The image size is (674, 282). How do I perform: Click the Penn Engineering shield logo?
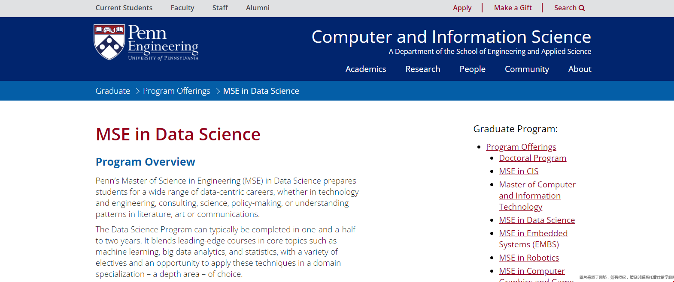(x=109, y=42)
